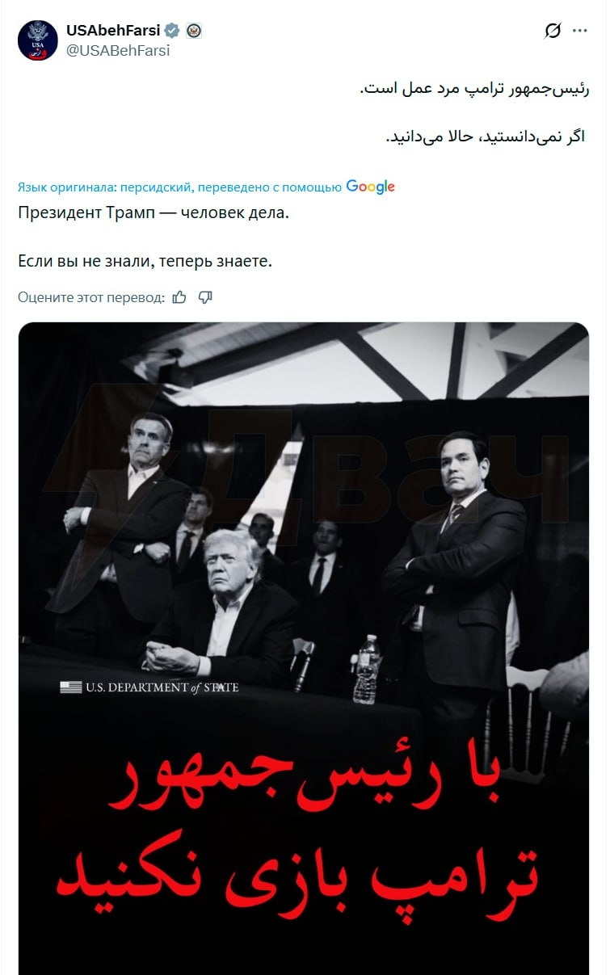
Task: Select the 'Президент Трамп — человек дела.' text
Action: [153, 214]
